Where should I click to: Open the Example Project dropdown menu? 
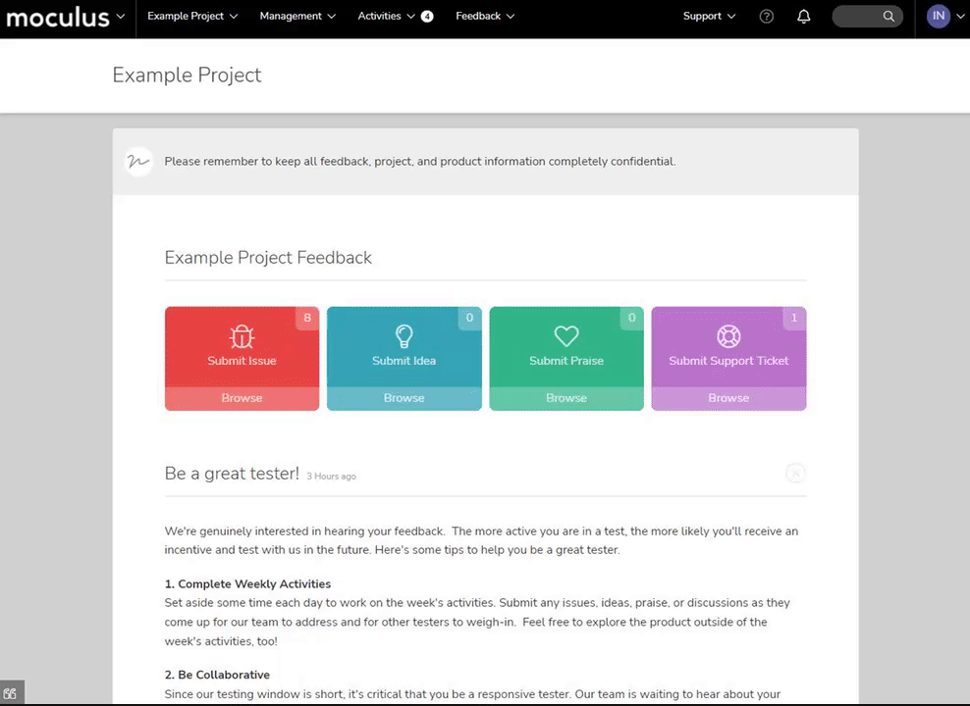click(192, 16)
